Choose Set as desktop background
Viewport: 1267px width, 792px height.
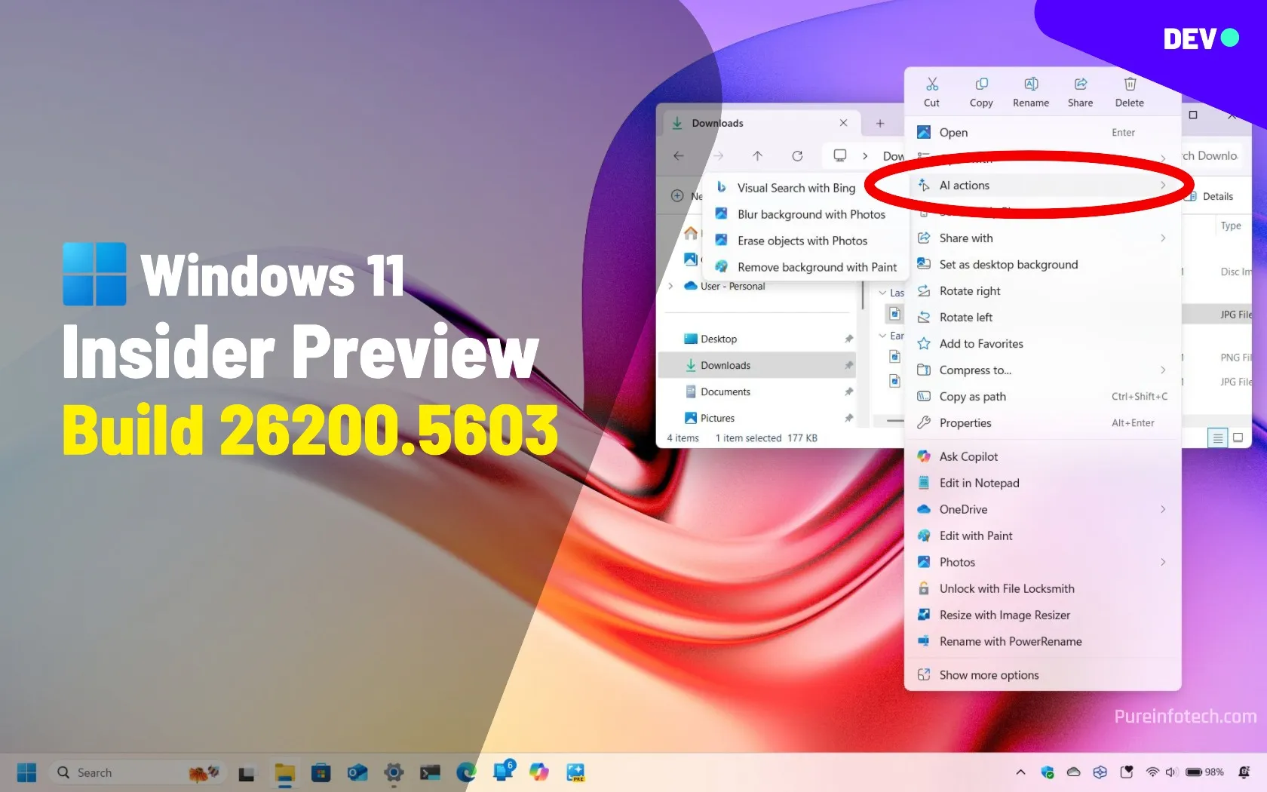(x=1042, y=265)
